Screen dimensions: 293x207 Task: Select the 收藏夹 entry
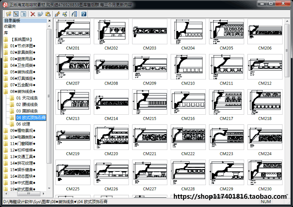click(x=10, y=26)
